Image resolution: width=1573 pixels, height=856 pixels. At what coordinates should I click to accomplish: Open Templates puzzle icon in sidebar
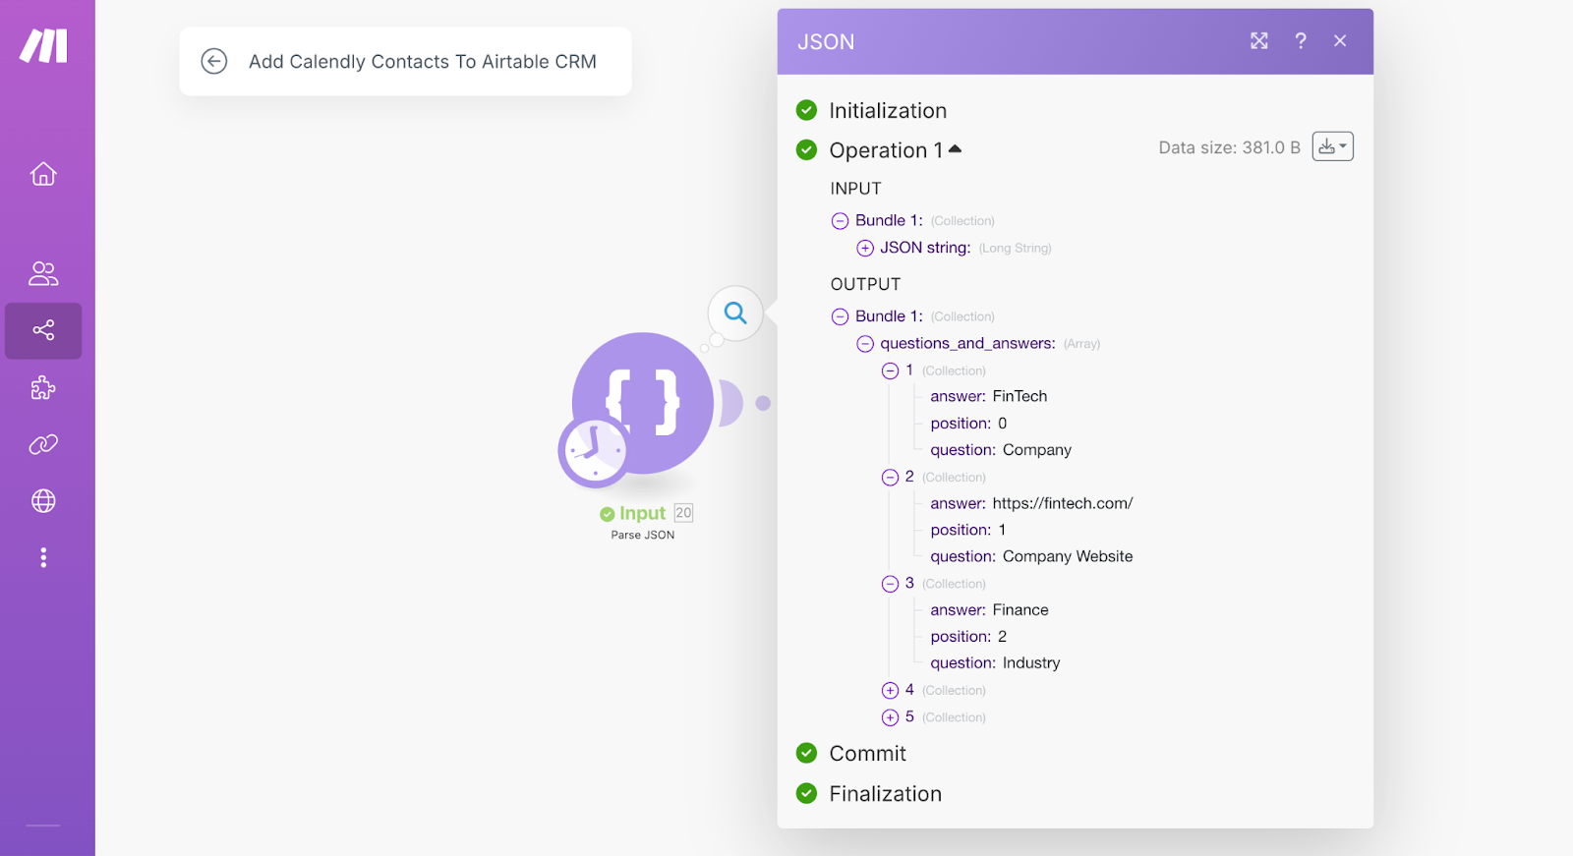click(43, 387)
